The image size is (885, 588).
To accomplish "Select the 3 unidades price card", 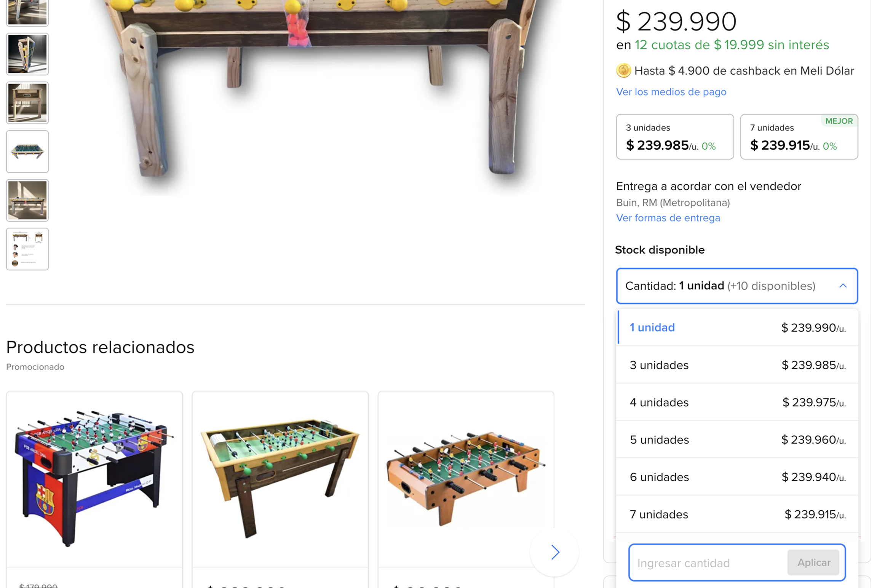I will click(x=675, y=137).
